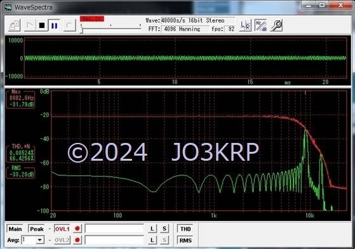Toggle Hz/dB axis scale icon
The image size is (355, 249).
(261, 25)
